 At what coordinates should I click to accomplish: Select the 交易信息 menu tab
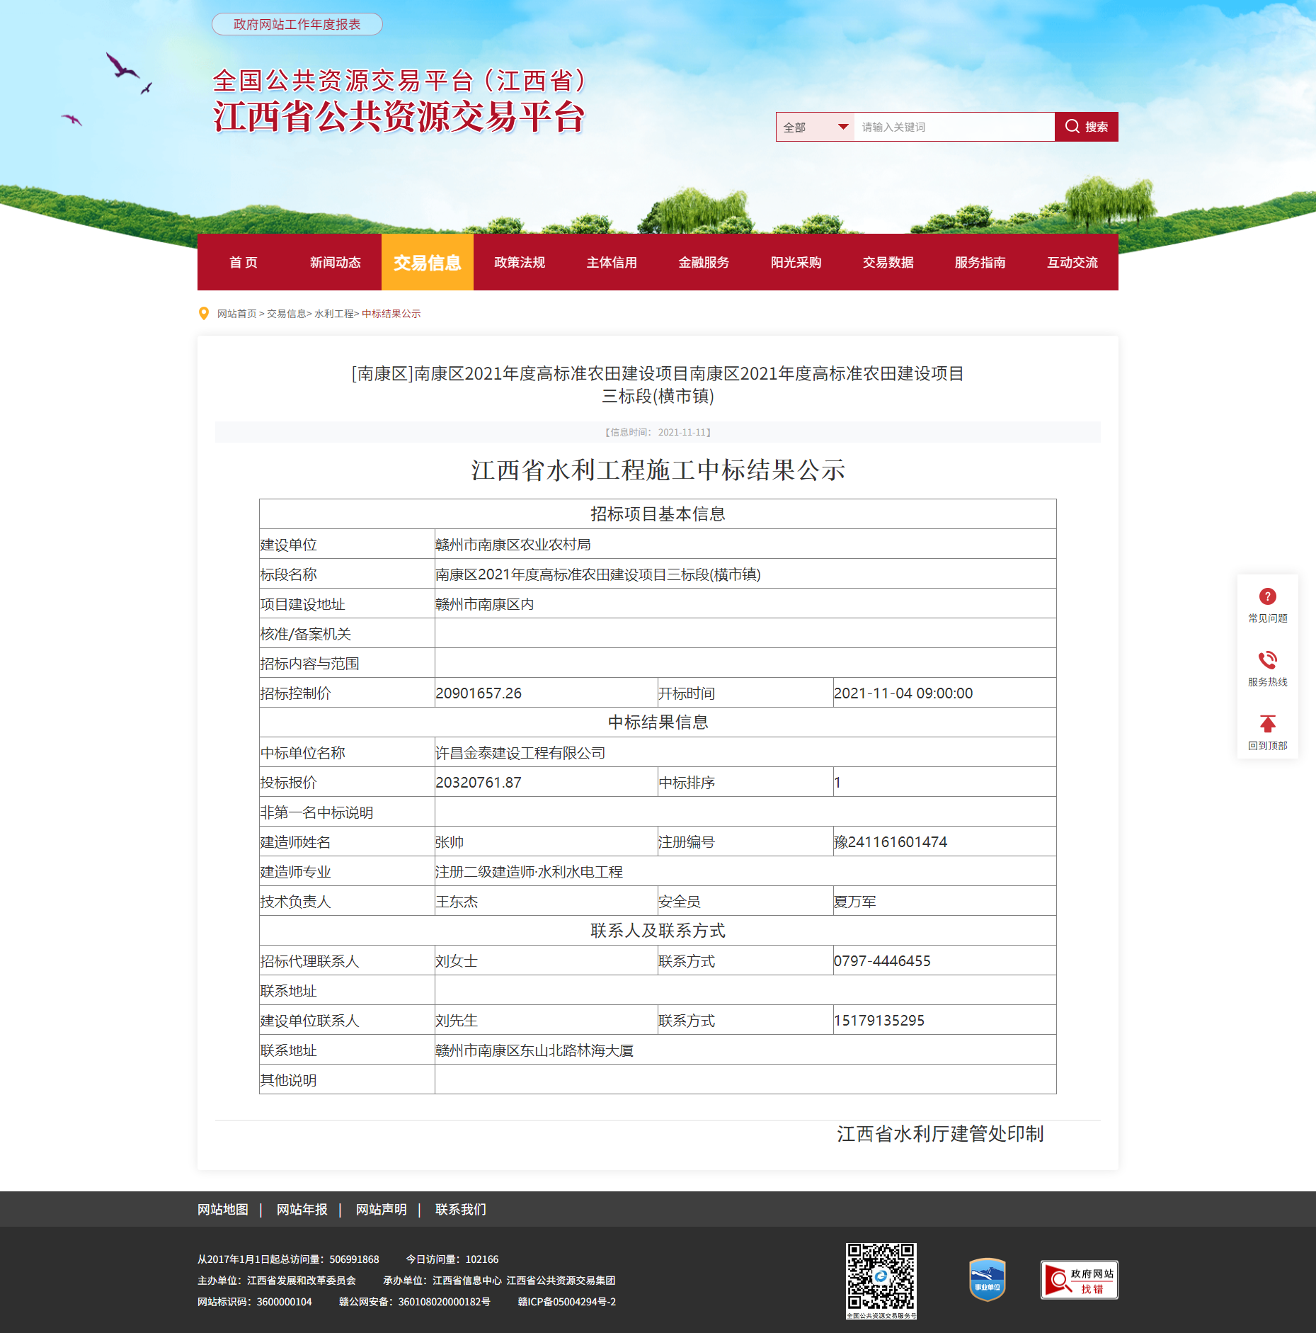(x=428, y=262)
